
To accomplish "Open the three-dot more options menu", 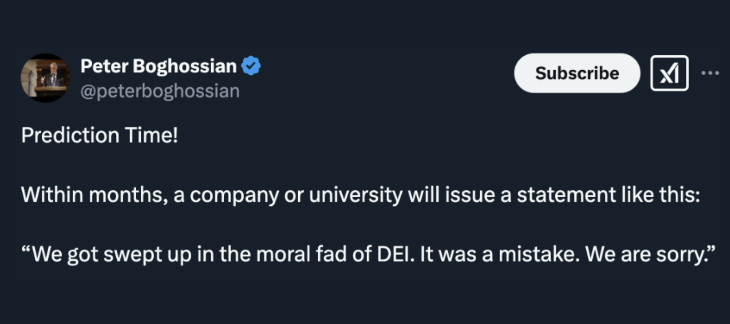I will click(x=710, y=73).
